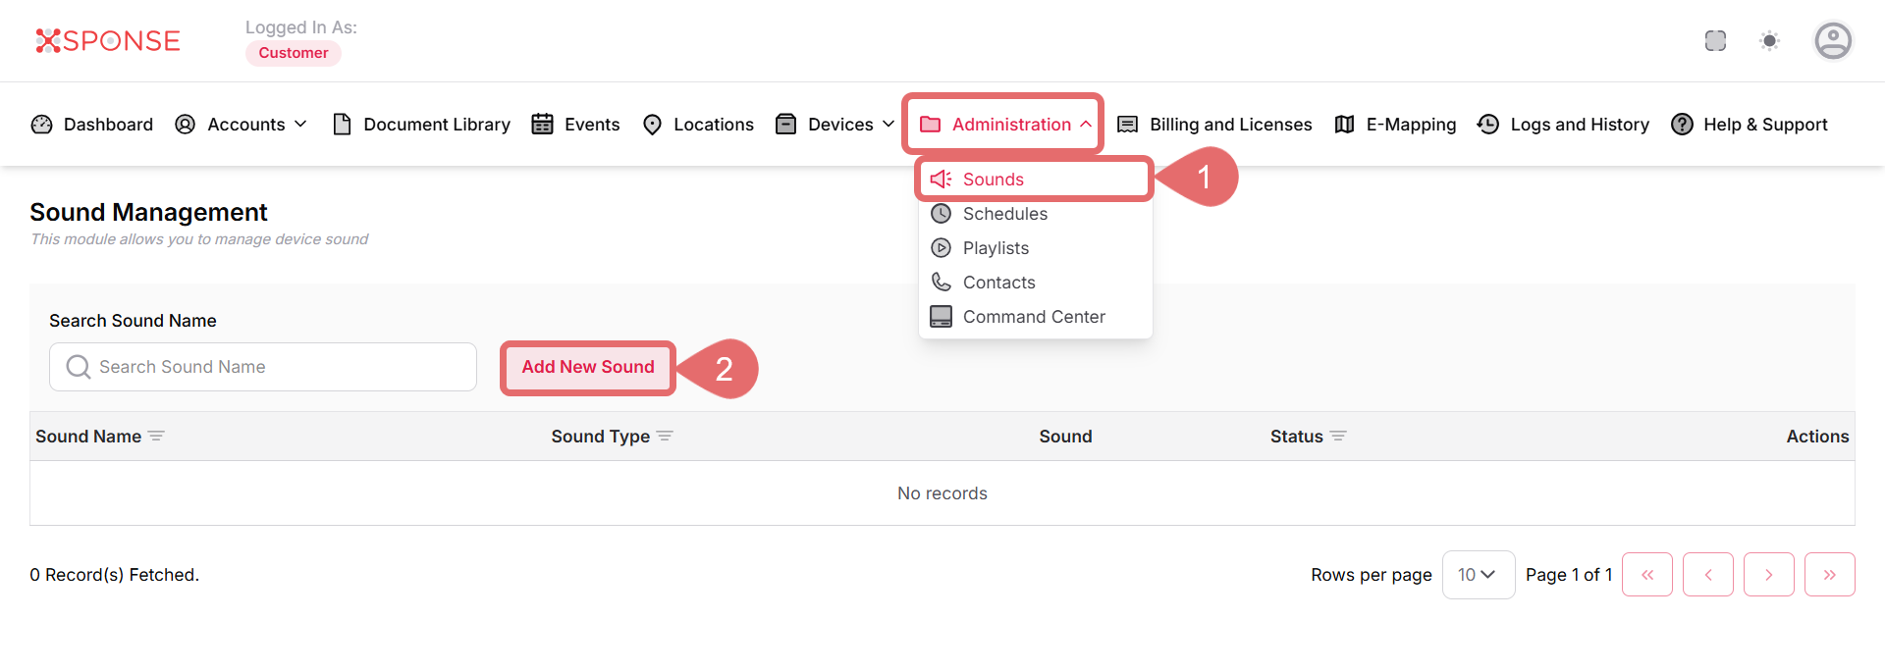Toggle the light/dark theme sun icon

coord(1769,41)
